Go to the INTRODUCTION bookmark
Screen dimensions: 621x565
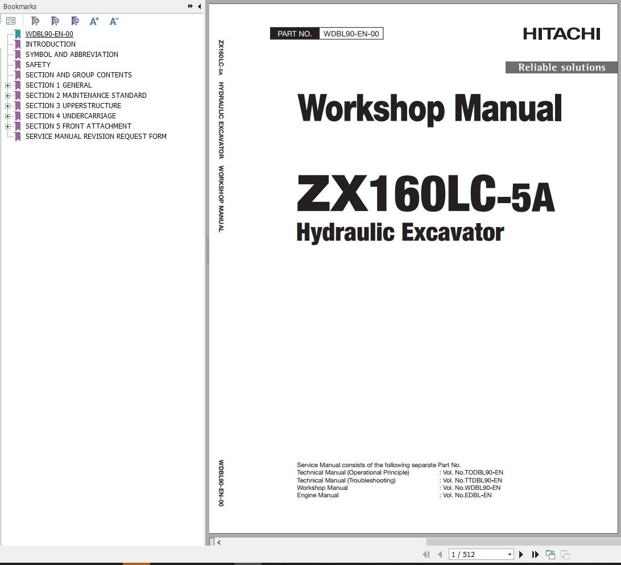[x=51, y=44]
